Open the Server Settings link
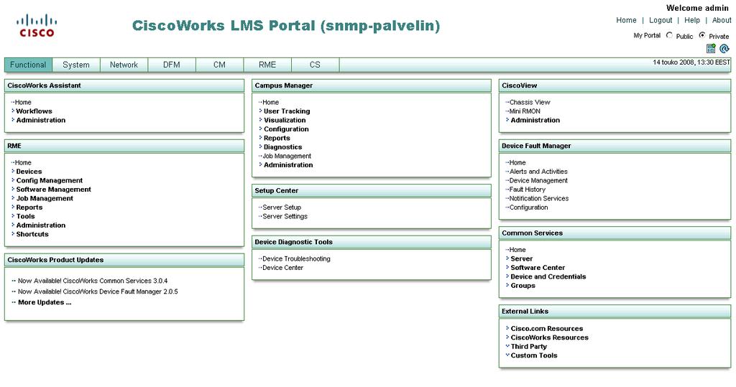 pos(285,216)
